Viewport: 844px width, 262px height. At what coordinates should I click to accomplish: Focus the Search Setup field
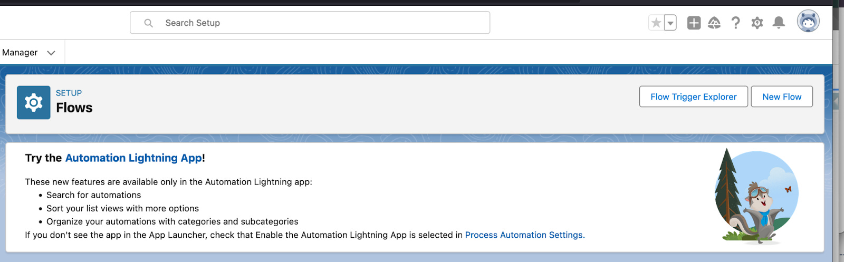[310, 23]
